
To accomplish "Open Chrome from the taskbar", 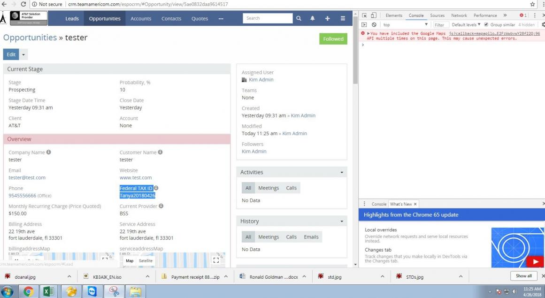I will click(29, 291).
